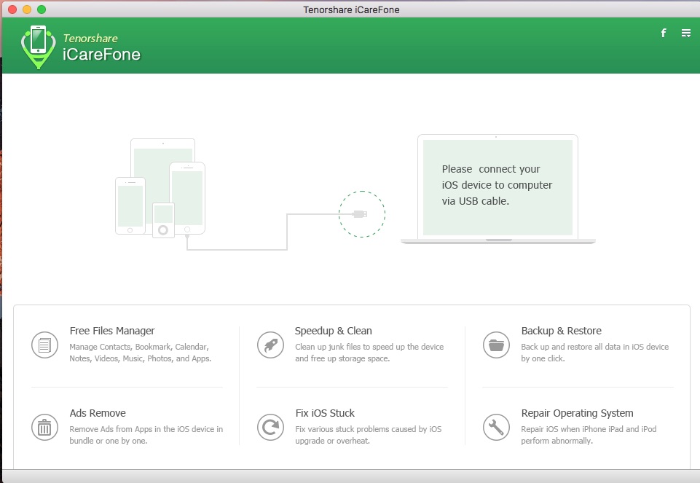
Task: Click the Backup & Restore folder icon
Action: (497, 345)
